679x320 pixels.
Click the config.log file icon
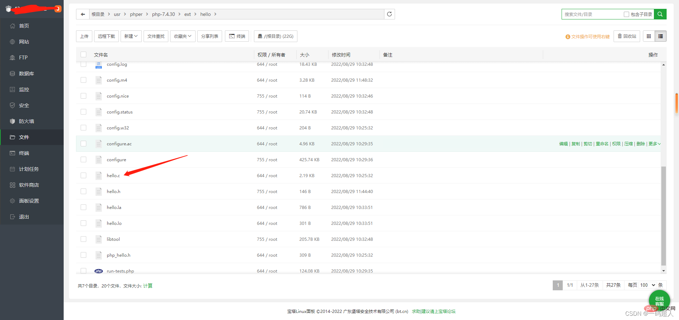(x=99, y=64)
